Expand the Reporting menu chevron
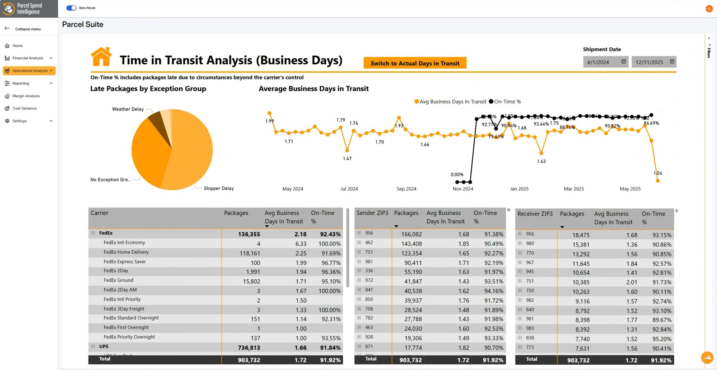The width and height of the screenshot is (717, 370). click(51, 83)
